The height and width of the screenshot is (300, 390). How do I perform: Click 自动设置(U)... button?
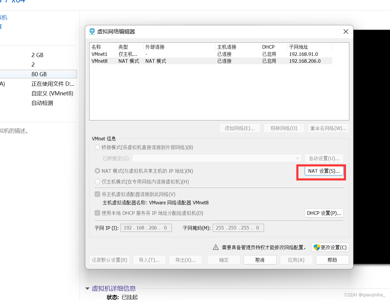point(324,158)
